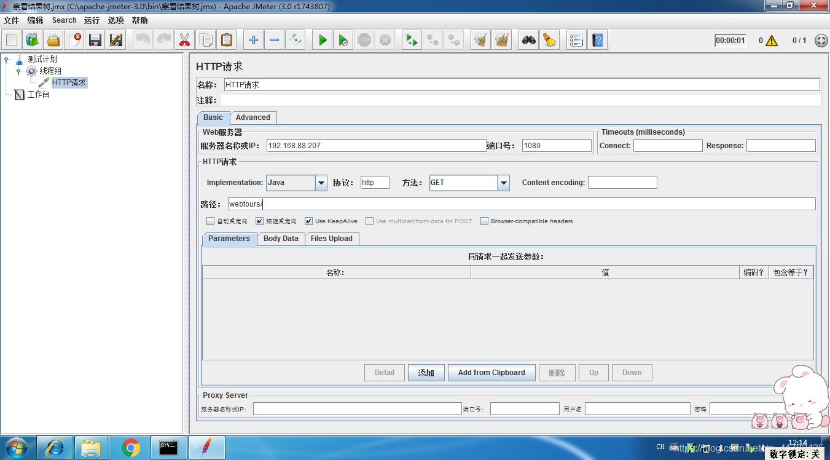Enable 自动重定向 checkbox
Viewport: 830px width, 460px height.
(x=211, y=221)
